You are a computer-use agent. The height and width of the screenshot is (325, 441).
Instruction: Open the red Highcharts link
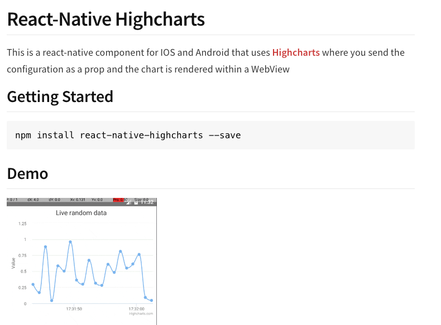(296, 52)
